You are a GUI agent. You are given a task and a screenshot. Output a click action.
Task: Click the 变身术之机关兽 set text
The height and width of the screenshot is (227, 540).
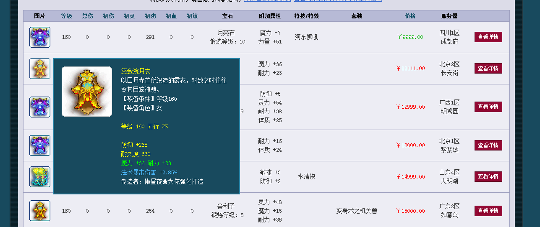[357, 211]
